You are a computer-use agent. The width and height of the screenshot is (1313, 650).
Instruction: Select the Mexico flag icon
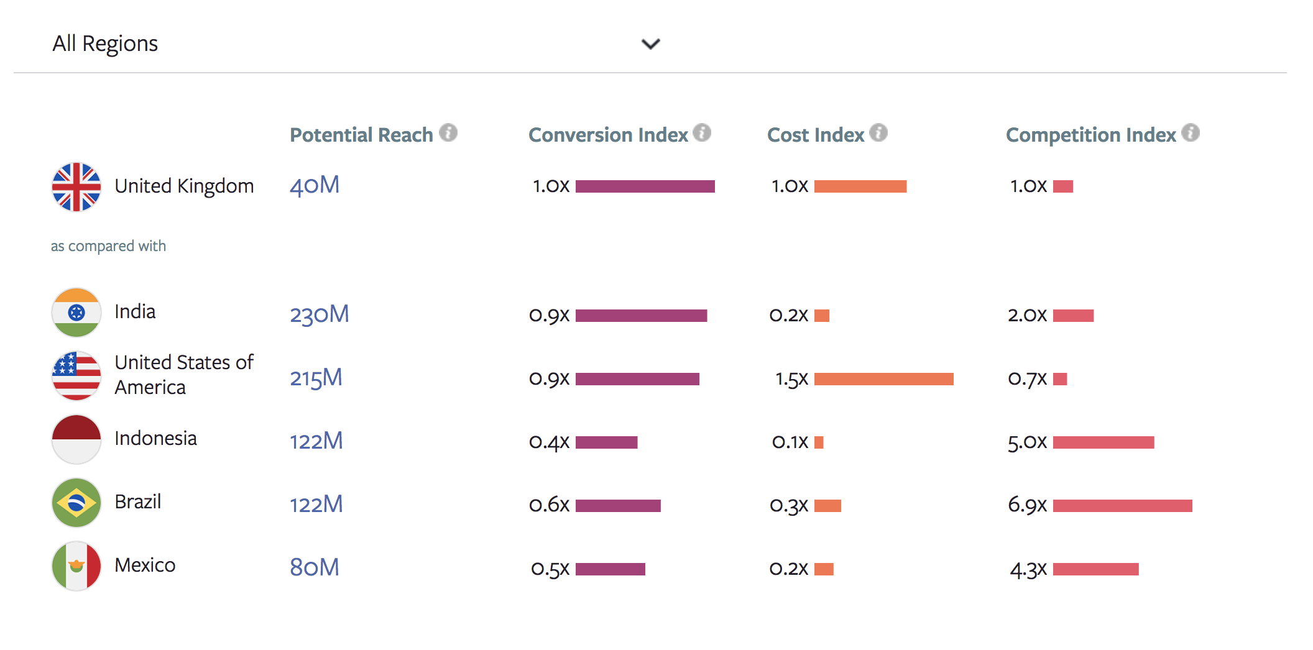coord(76,566)
